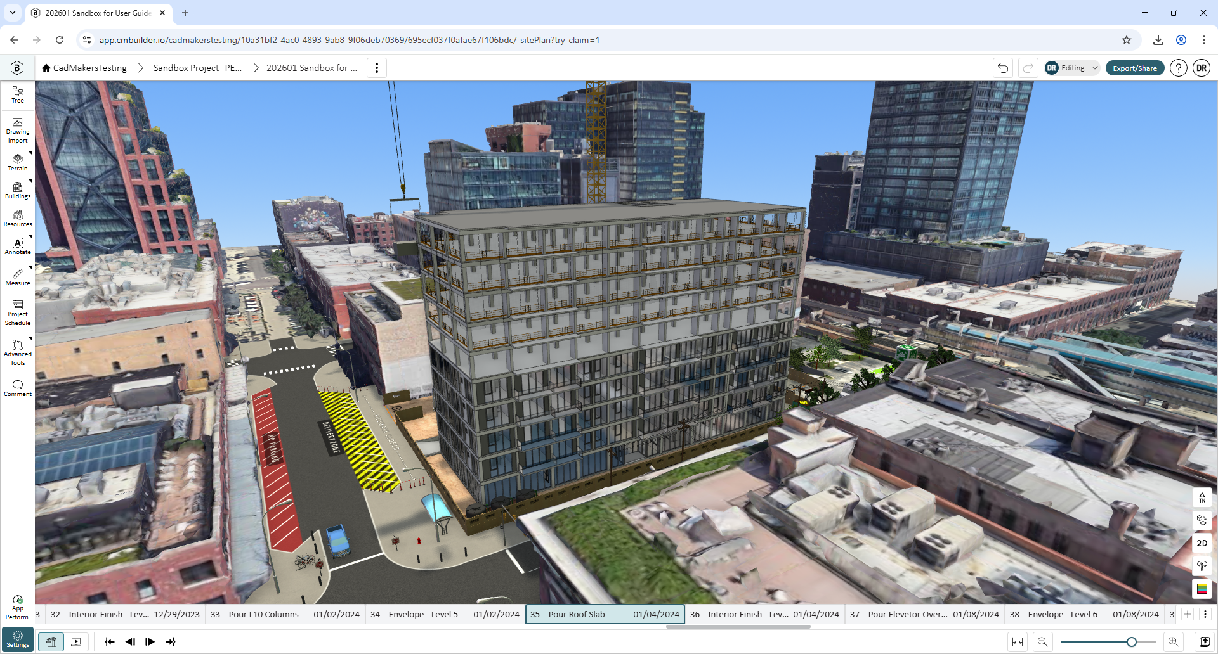
Task: Select the Measure tool
Action: [18, 277]
